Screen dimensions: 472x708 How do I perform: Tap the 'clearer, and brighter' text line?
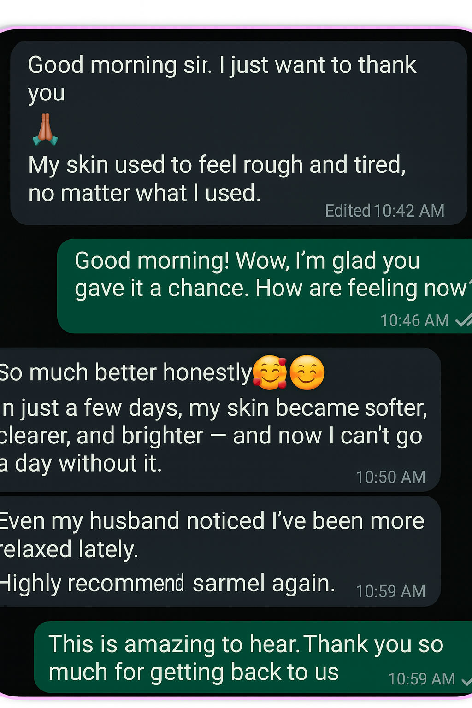click(211, 436)
